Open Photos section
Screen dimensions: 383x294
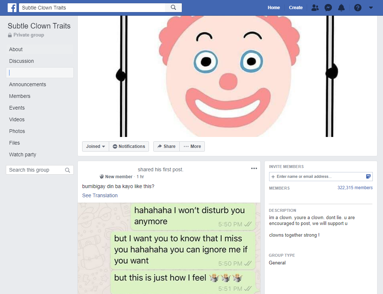[39, 131]
